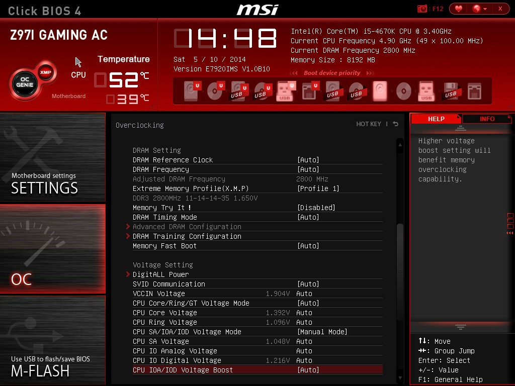Image resolution: width=515 pixels, height=386 pixels.
Task: Switch to the HELP tab
Action: 436,119
